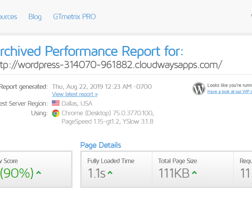Click the WordPress logo icon
252x201 pixels.
coord(199,89)
